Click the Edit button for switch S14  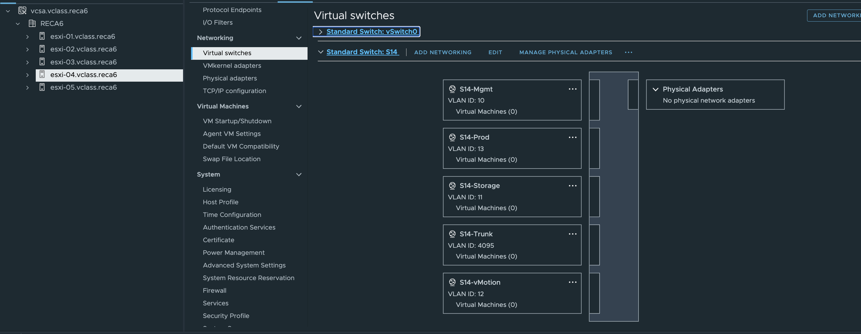pyautogui.click(x=495, y=52)
